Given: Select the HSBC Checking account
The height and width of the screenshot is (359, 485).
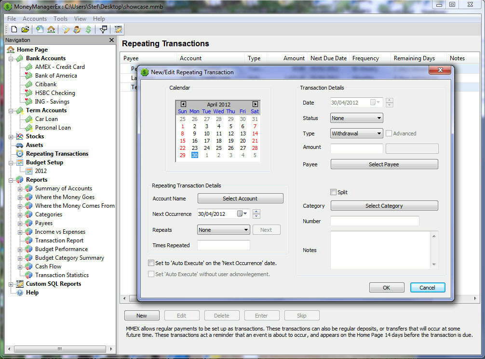Looking at the screenshot, I should (55, 93).
